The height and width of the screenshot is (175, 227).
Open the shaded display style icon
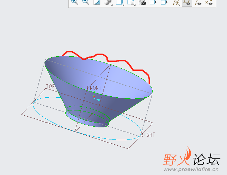point(108,2)
